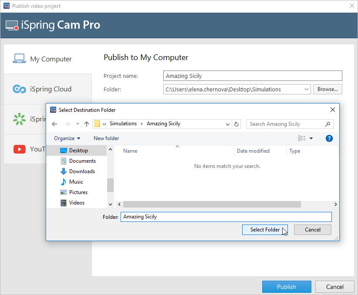The height and width of the screenshot is (295, 358).
Task: Click the Publish video project title icon
Action: [7, 6]
